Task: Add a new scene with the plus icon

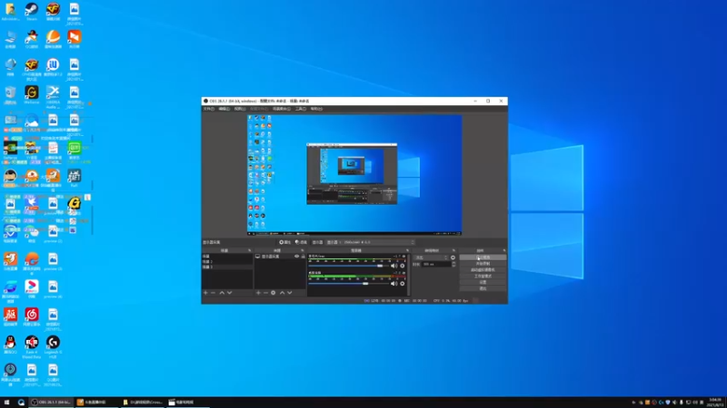Action: pyautogui.click(x=205, y=293)
